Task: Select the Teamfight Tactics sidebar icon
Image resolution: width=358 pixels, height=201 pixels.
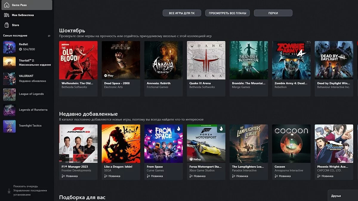Action: click(x=9, y=126)
